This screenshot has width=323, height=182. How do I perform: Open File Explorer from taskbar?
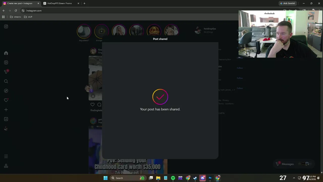tap(158, 178)
